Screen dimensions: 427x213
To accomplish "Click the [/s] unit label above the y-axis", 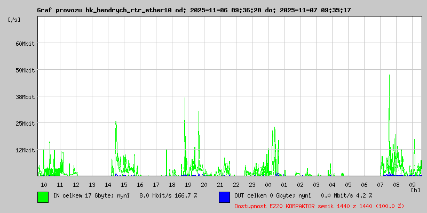I will click(x=14, y=20).
